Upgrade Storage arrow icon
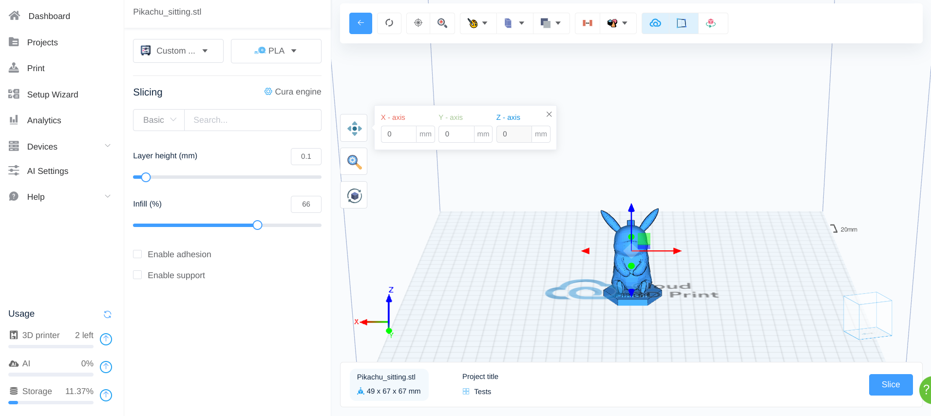 (106, 395)
